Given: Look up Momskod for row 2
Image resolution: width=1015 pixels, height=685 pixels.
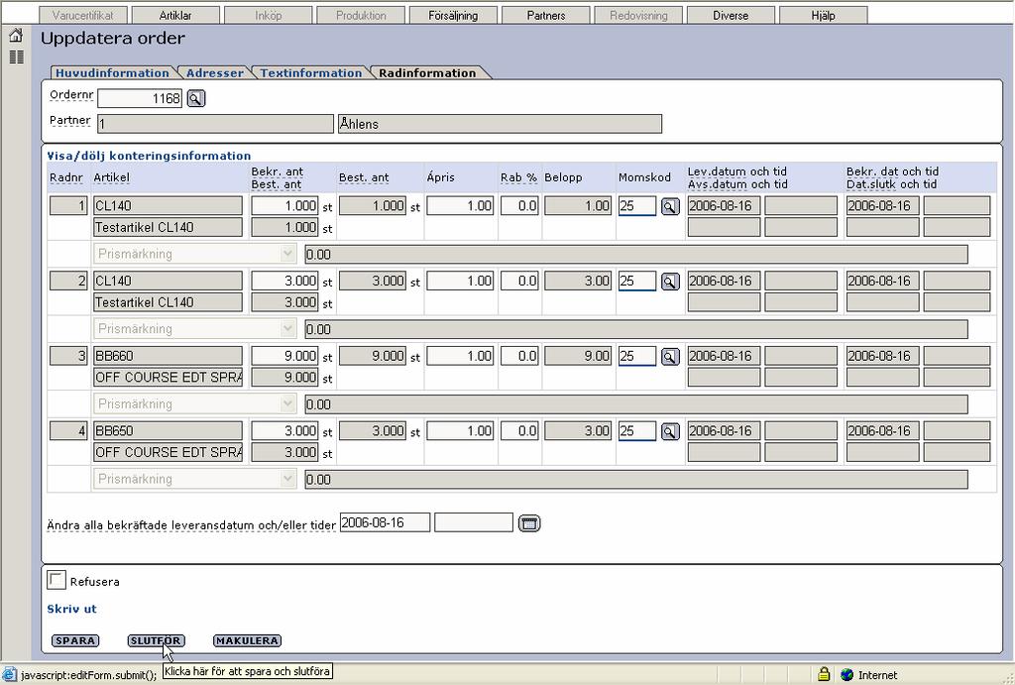Looking at the screenshot, I should 670,282.
